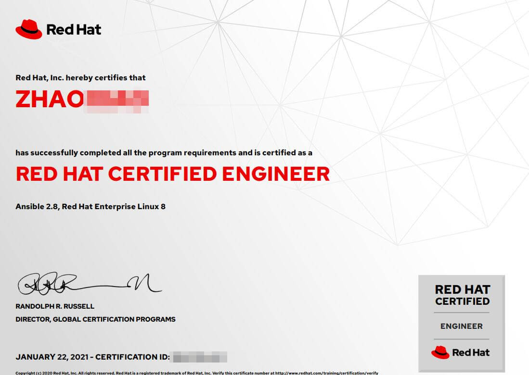
Task: Click 'DIRECTOR, GLOBAL CERTIFICATION PROGRAMS' text
Action: (x=95, y=319)
